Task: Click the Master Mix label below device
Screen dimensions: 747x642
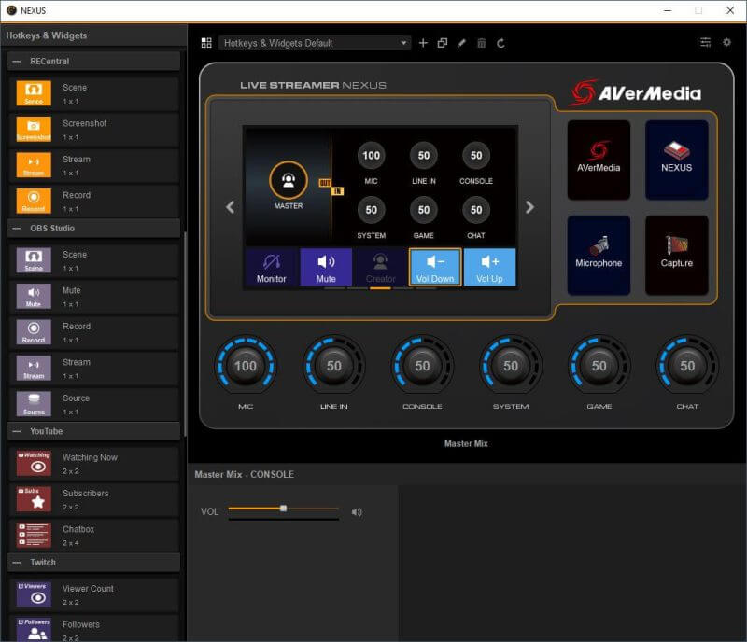Action: (x=466, y=444)
